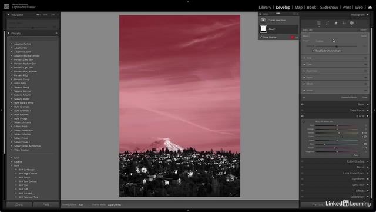
Task: Toggle the Detail panel eye switch
Action: pos(302,167)
